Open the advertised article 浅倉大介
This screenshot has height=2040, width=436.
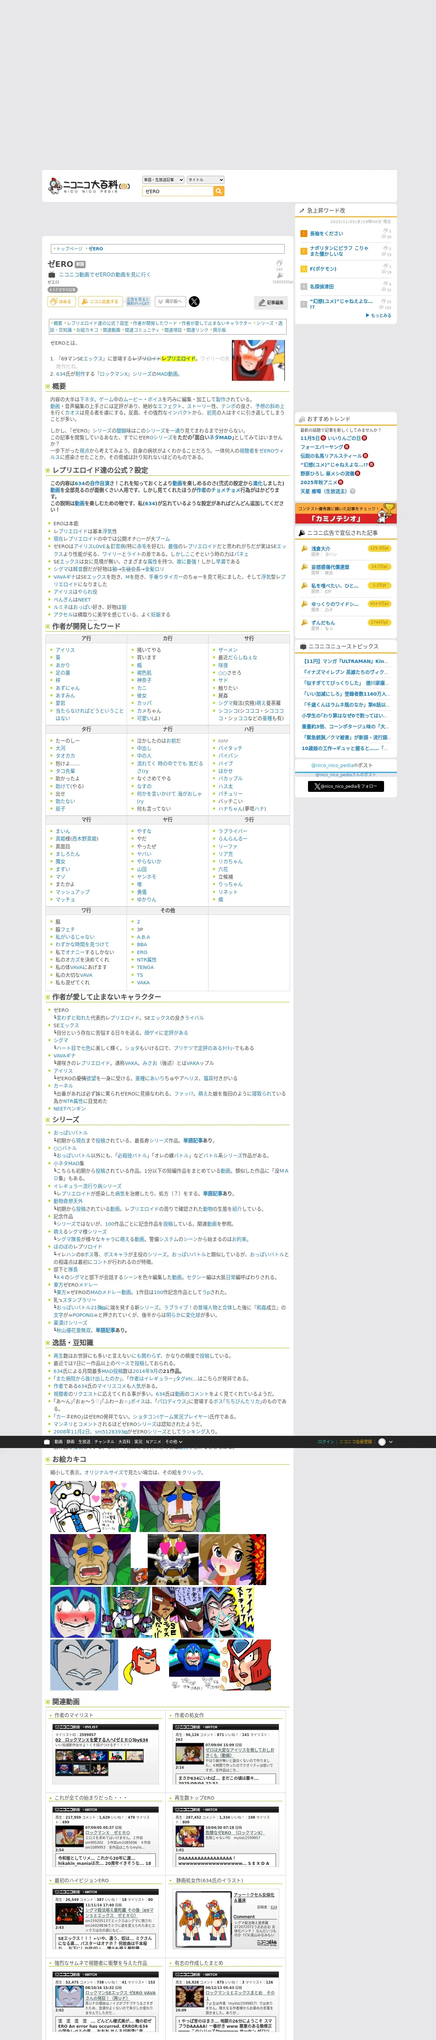tap(321, 548)
